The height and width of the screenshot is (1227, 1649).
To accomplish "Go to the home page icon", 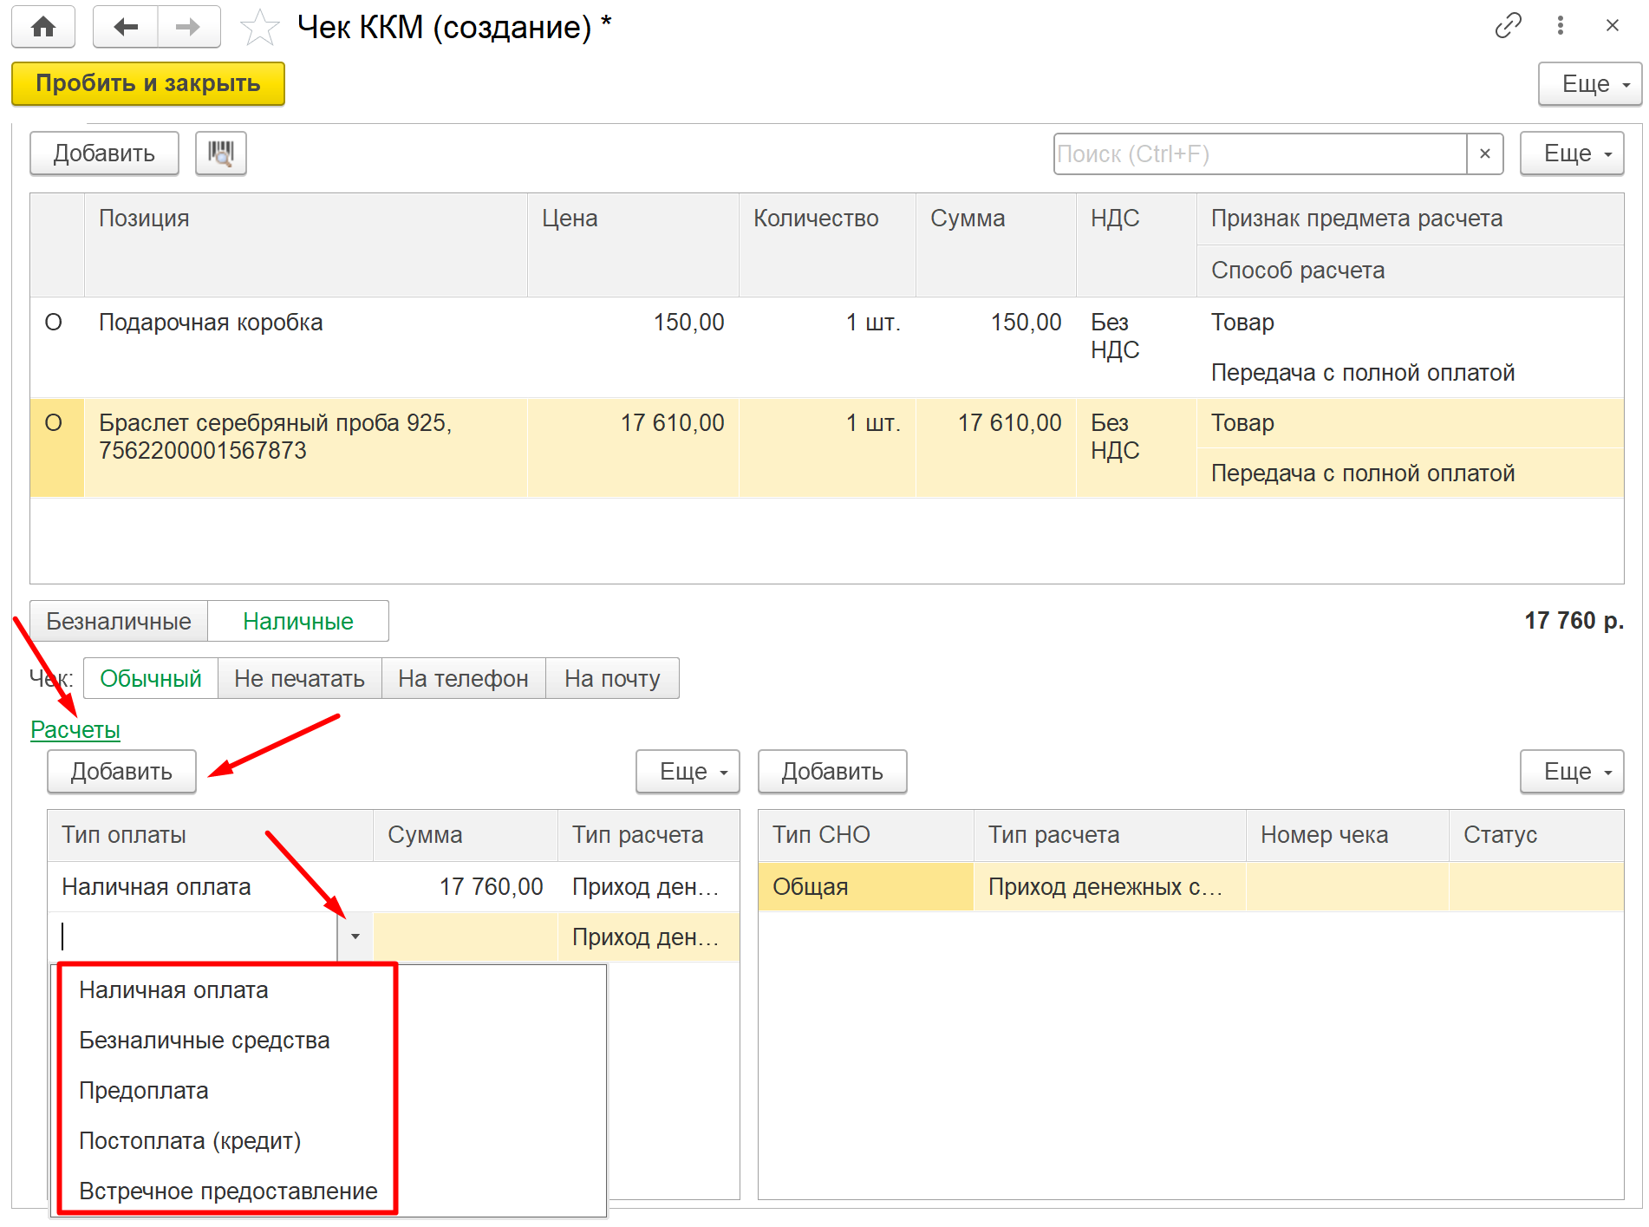I will 43,27.
